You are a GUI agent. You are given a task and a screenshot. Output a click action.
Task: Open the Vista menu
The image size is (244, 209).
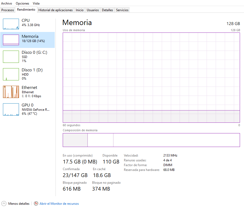[36, 3]
